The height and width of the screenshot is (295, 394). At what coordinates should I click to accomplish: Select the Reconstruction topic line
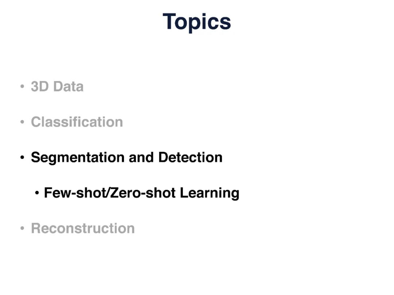[83, 228]
